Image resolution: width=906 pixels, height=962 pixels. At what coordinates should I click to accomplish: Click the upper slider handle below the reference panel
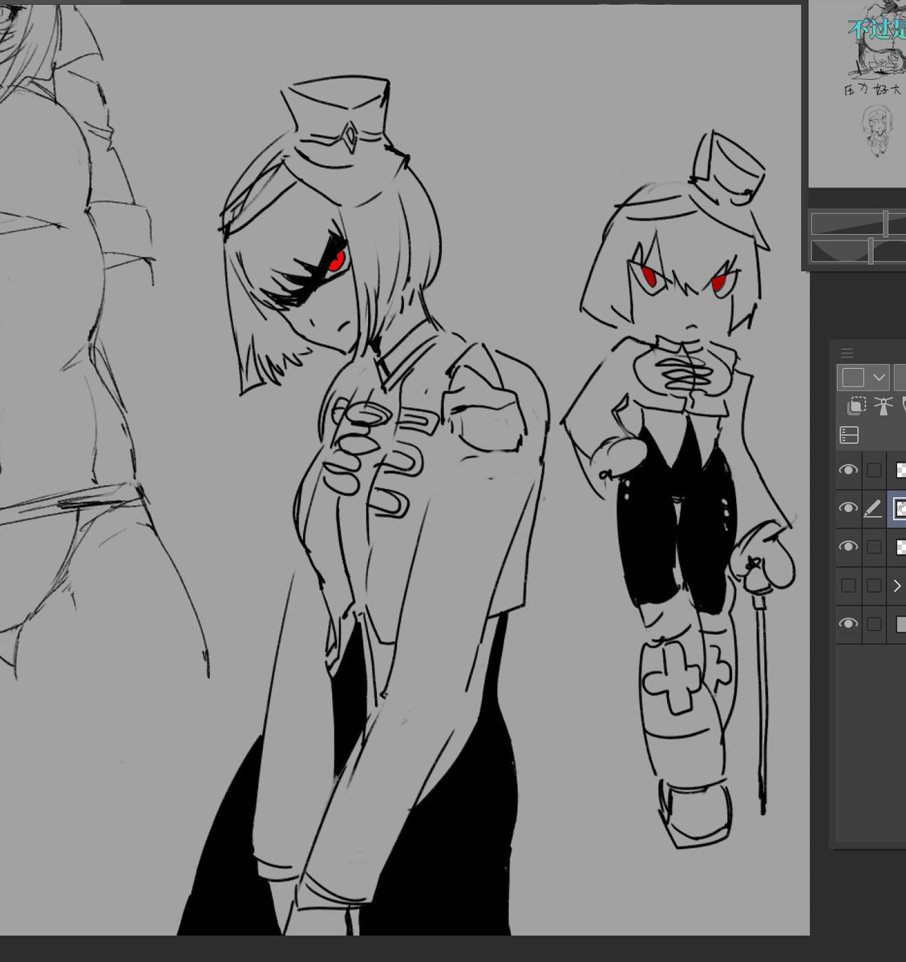point(885,223)
